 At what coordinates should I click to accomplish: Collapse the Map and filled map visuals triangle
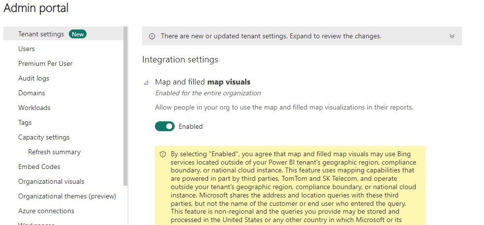click(146, 83)
